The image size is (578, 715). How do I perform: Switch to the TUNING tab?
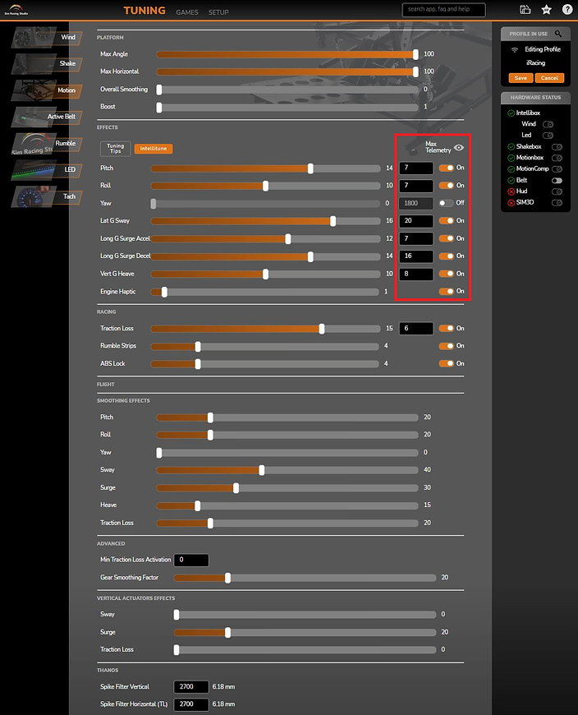tap(144, 11)
